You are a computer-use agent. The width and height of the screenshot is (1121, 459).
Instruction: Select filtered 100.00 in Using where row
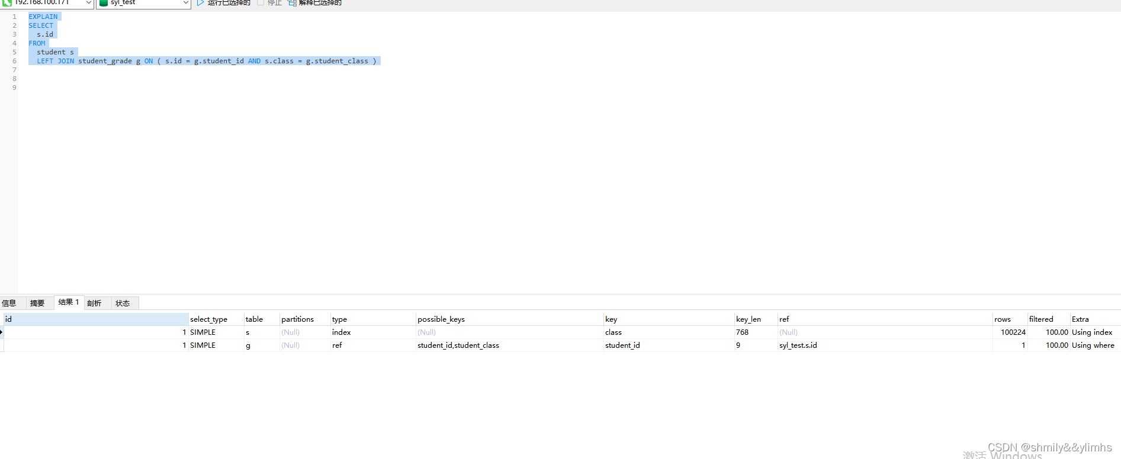(x=1049, y=345)
